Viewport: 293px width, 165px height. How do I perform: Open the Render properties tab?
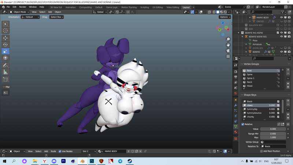(235, 72)
